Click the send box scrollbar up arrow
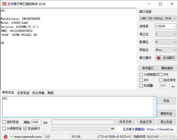 [x=154, y=99]
